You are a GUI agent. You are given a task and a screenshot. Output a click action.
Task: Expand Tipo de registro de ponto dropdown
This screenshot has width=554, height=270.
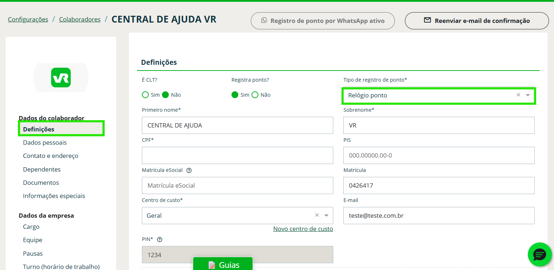[x=528, y=95]
